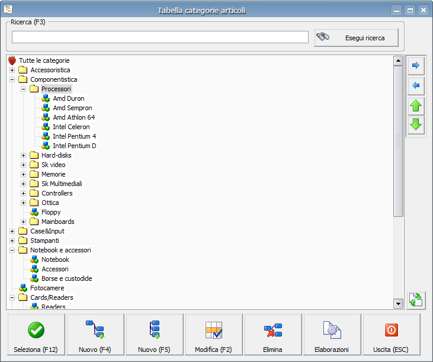
Task: Click the Intel Pentium D cubes icon
Action: coord(46,146)
